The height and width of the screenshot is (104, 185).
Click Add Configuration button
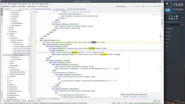click(121, 6)
